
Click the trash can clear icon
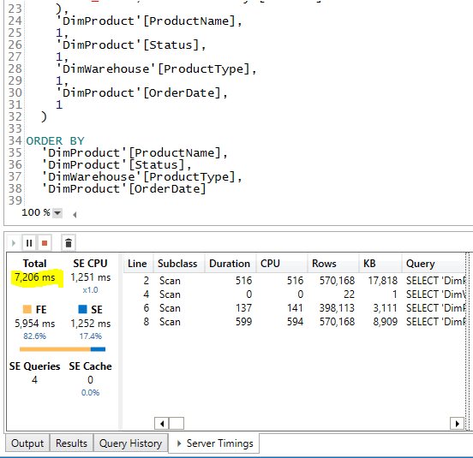pyautogui.click(x=69, y=243)
